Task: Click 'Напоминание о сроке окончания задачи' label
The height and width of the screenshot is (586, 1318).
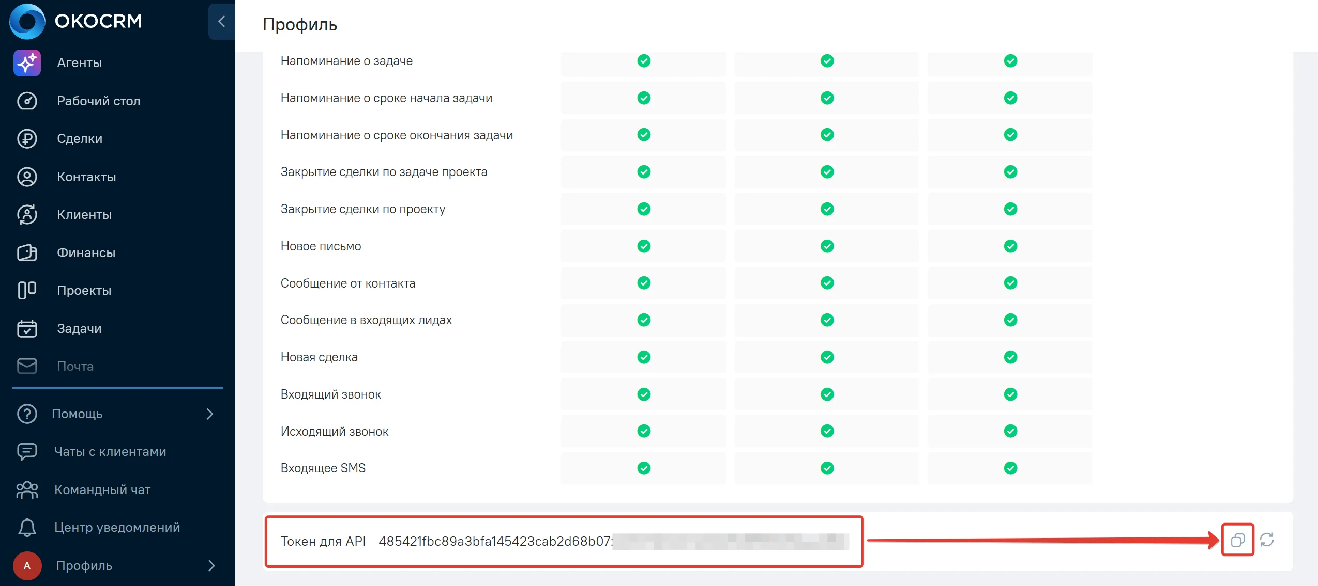Action: (397, 135)
